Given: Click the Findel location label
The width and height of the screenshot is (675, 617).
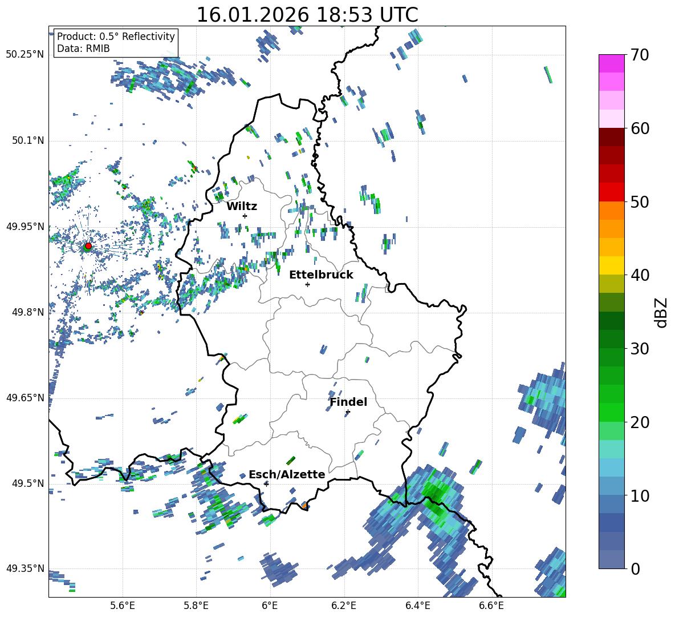Looking at the screenshot, I should (x=348, y=402).
